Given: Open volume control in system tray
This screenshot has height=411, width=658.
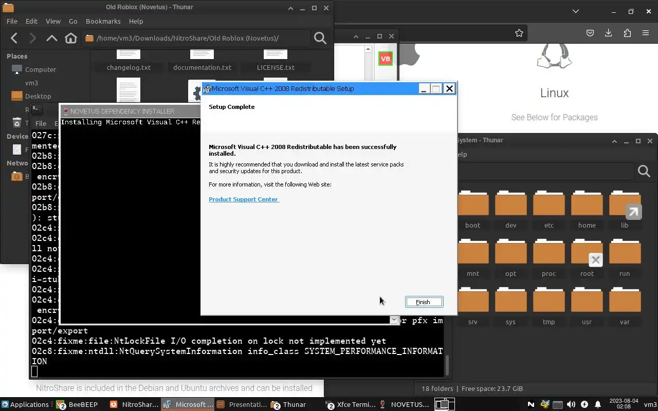Looking at the screenshot, I should 571,404.
